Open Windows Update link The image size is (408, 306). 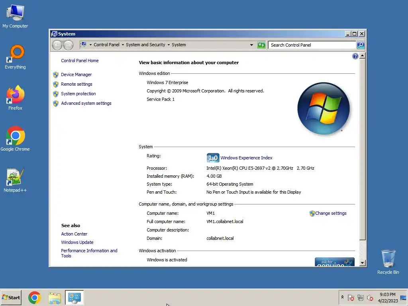pos(77,242)
